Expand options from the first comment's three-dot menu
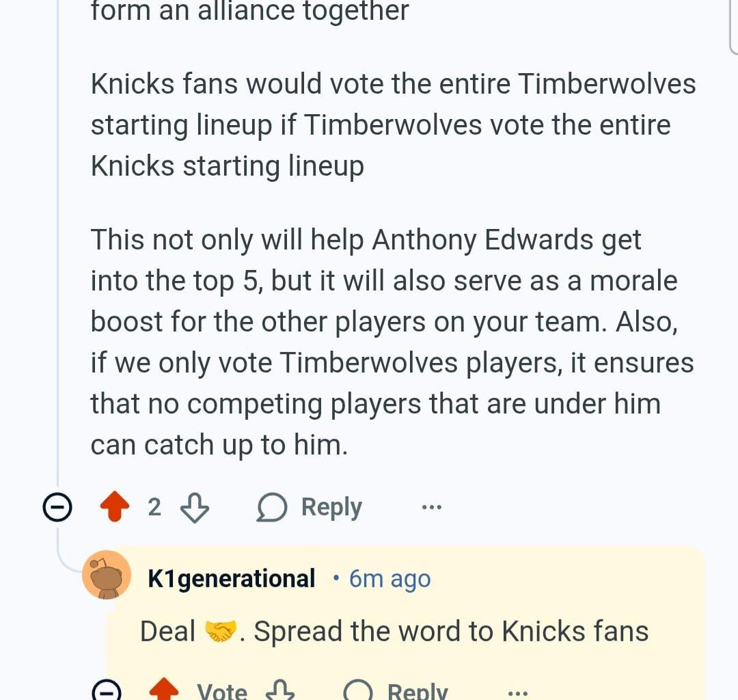This screenshot has height=700, width=738. (431, 506)
